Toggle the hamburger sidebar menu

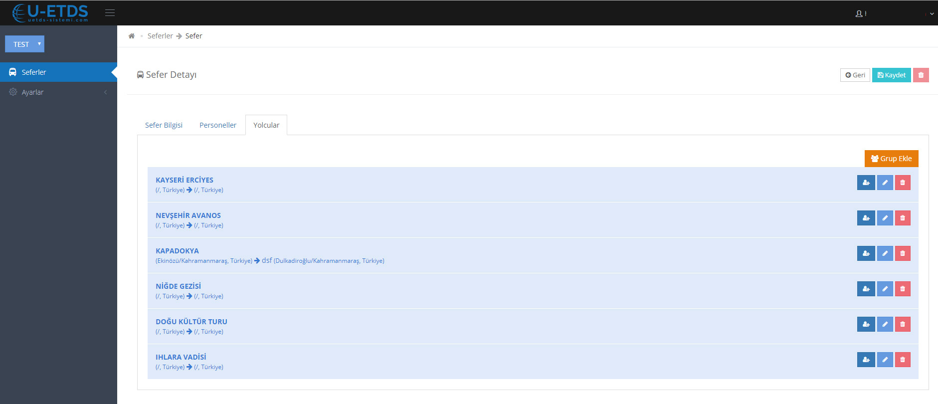(110, 13)
